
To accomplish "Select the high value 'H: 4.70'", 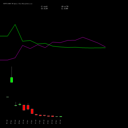I will pos(65,7).
